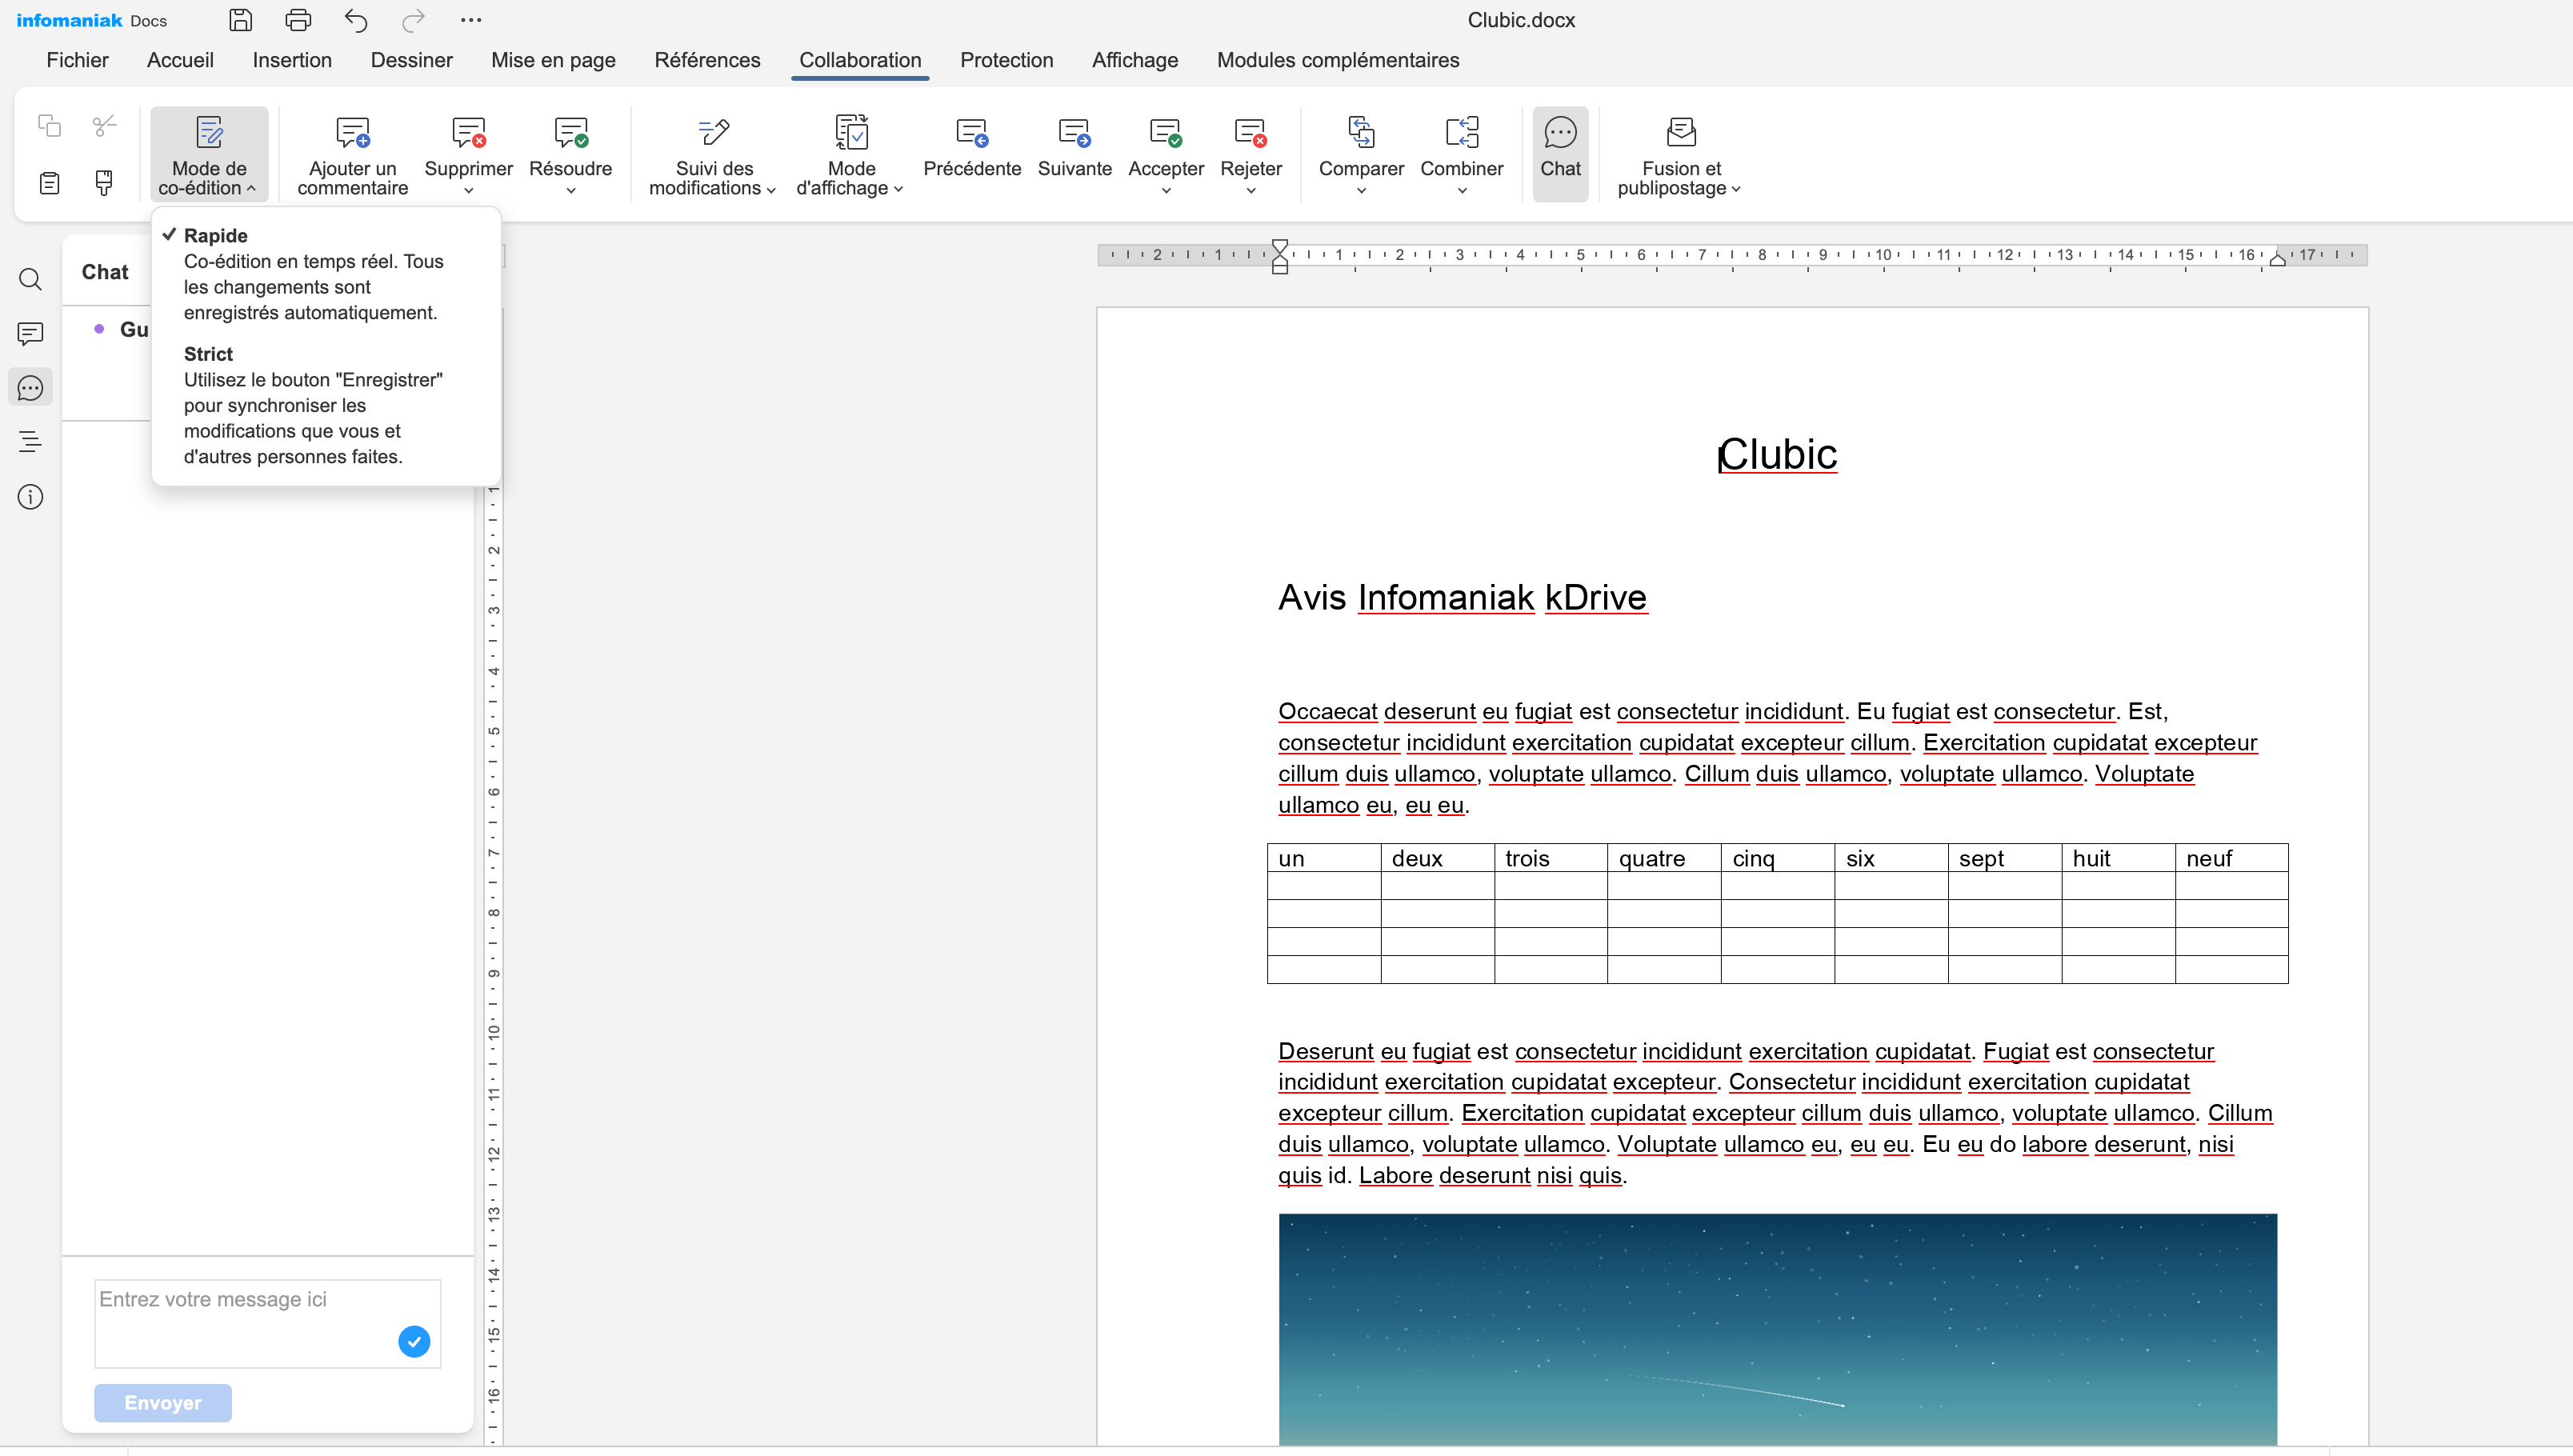The width and height of the screenshot is (2573, 1456).
Task: Click the Résoudre comment icon
Action: (571, 132)
